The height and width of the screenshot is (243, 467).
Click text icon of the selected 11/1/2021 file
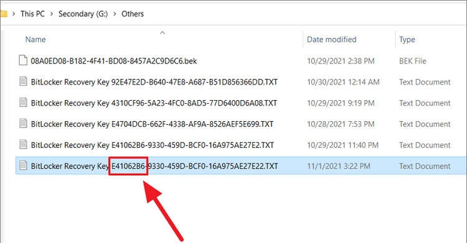click(x=23, y=165)
